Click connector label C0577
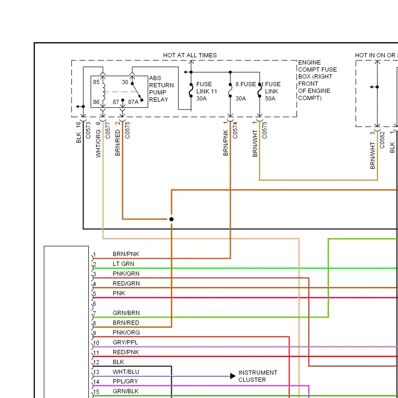Image resolution: width=398 pixels, height=398 pixels. [108, 130]
